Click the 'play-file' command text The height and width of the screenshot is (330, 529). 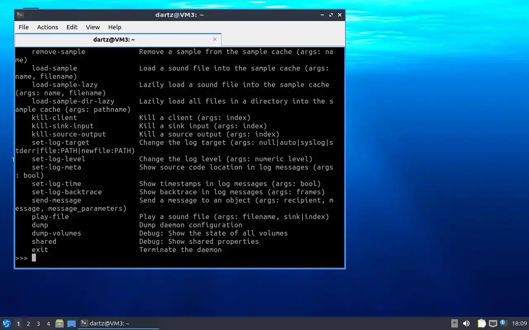pos(50,217)
